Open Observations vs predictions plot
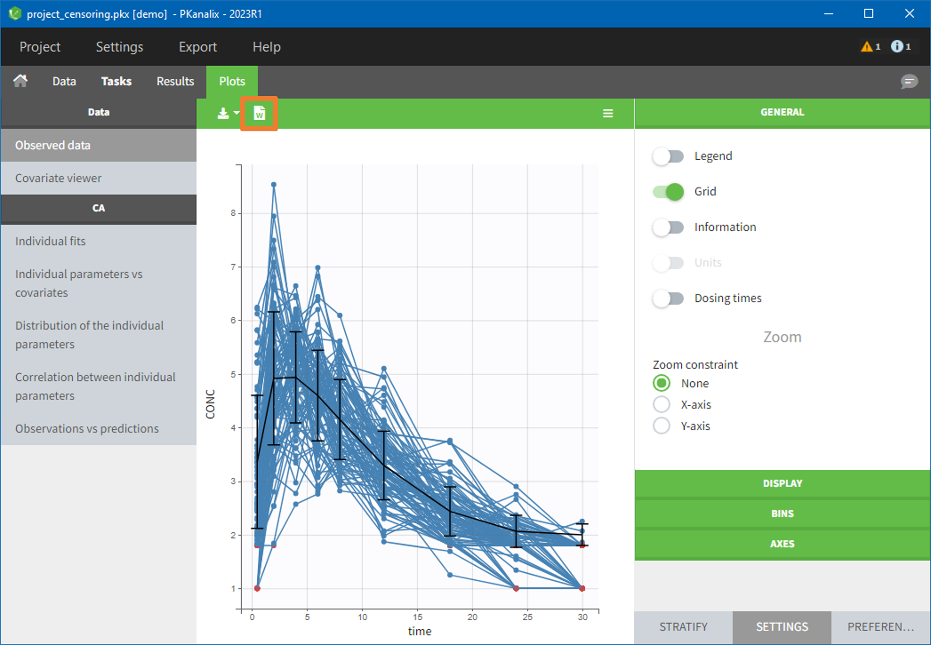The width and height of the screenshot is (931, 645). [87, 429]
